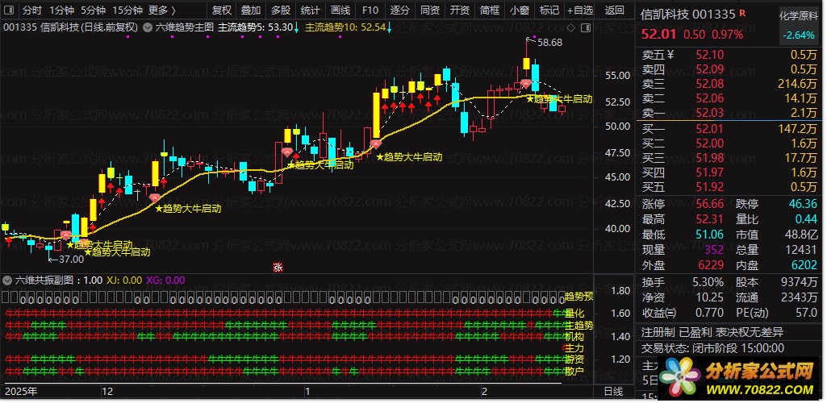Click the 换手 5.30% value
Screen dimensions: 827x403
coord(708,282)
